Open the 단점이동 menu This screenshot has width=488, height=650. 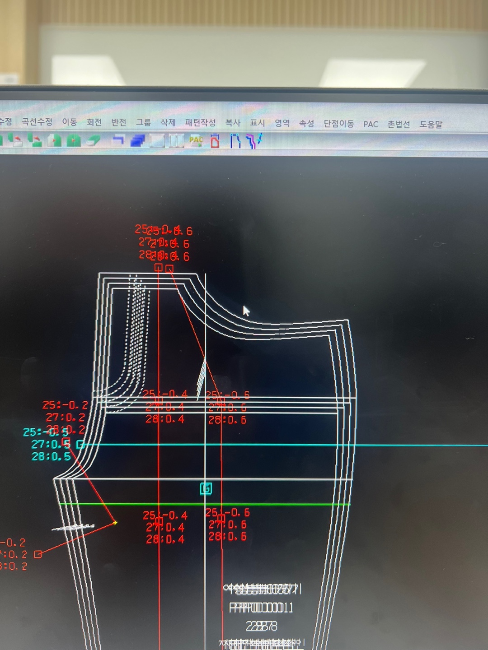tap(338, 124)
